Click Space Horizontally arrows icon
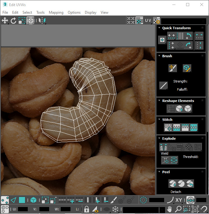The height and width of the screenshot is (214, 209). coord(199,36)
